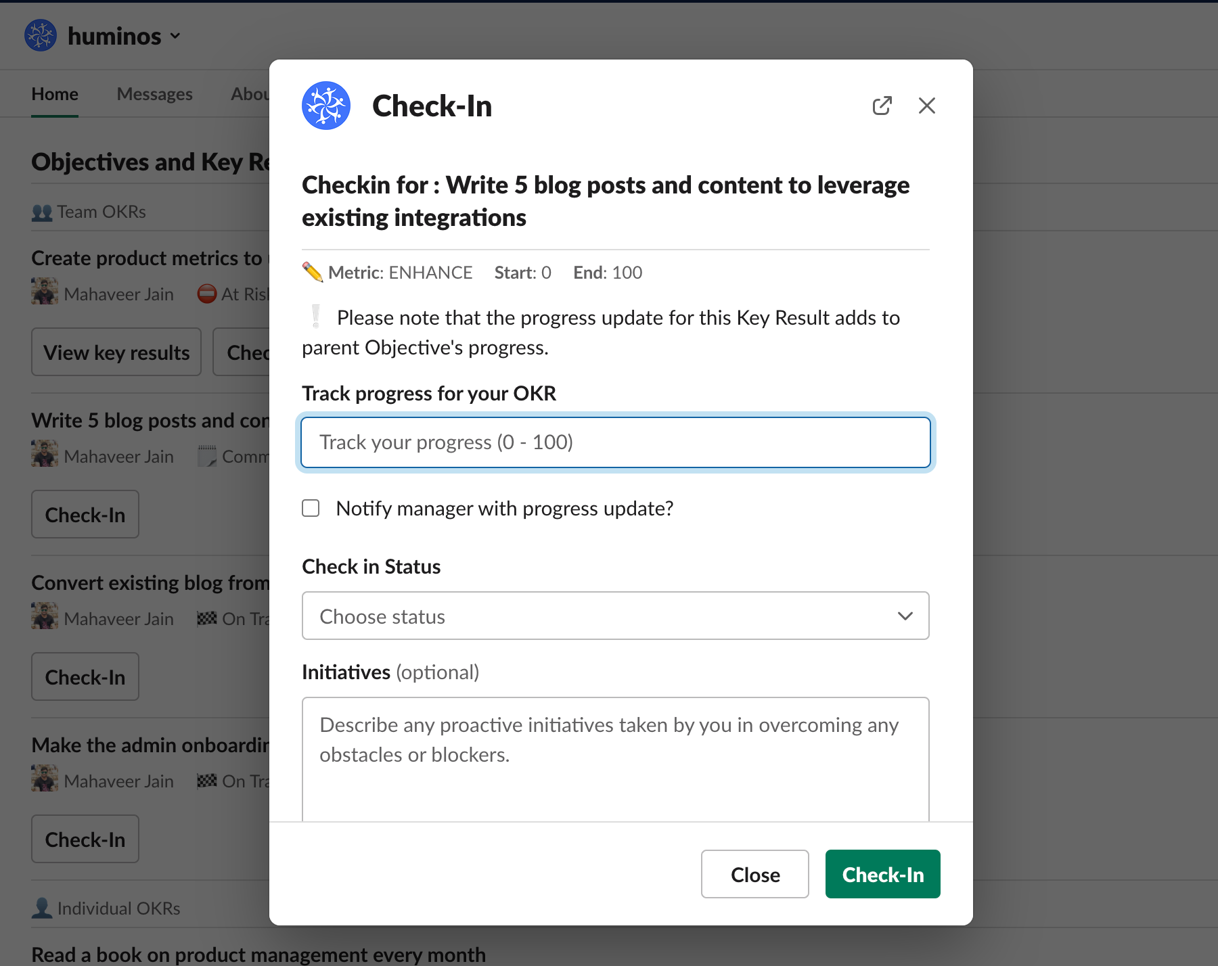Click Check-In button under Convert existing blog

(85, 676)
